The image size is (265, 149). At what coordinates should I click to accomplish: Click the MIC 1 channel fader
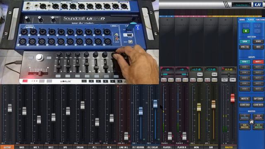coord(39,120)
